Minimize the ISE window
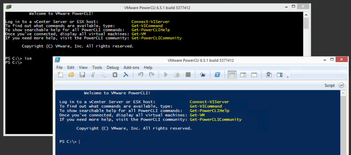351x155 pixels. (x=325, y=60)
